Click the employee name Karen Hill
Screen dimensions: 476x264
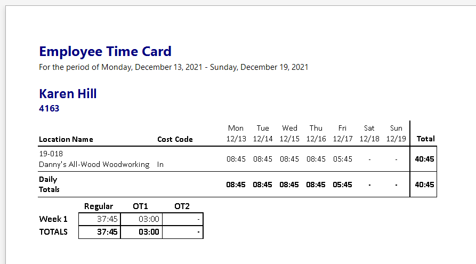pyautogui.click(x=68, y=94)
